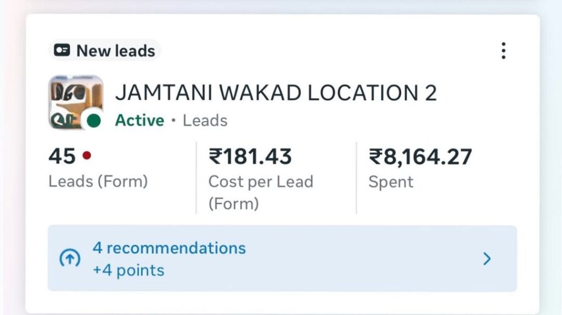This screenshot has height=315, width=562.
Task: Click the red dot beside 45 leads
Action: tap(86, 156)
